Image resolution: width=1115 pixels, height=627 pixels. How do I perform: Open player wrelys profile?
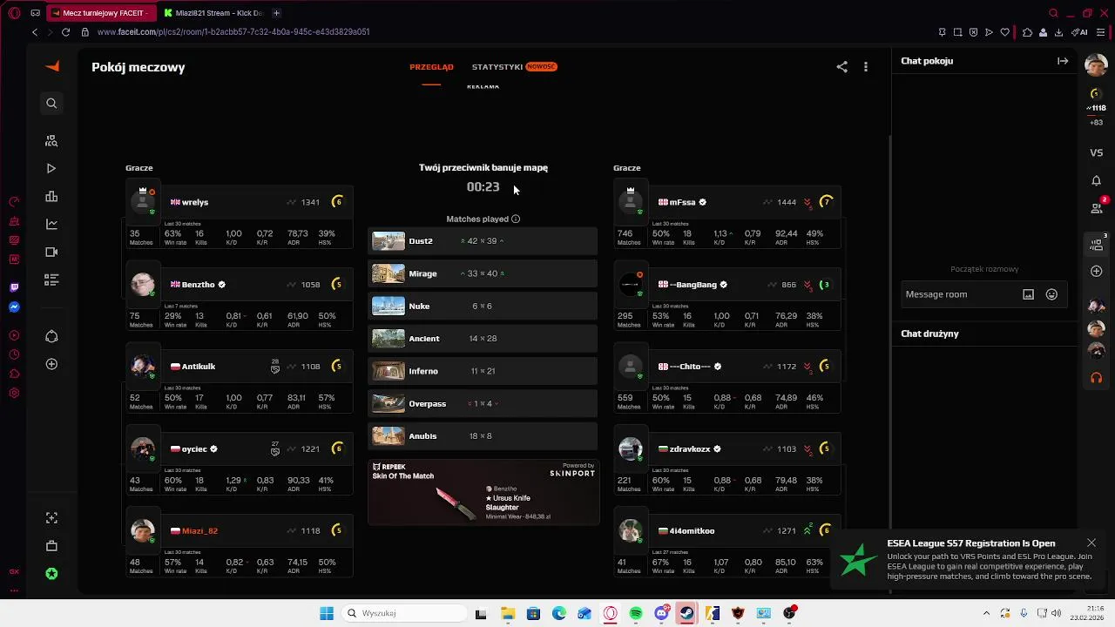point(194,202)
